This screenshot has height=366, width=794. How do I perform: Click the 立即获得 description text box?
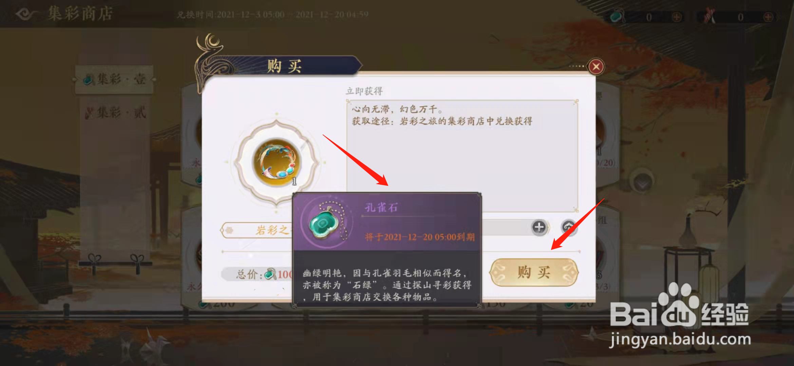pos(462,156)
